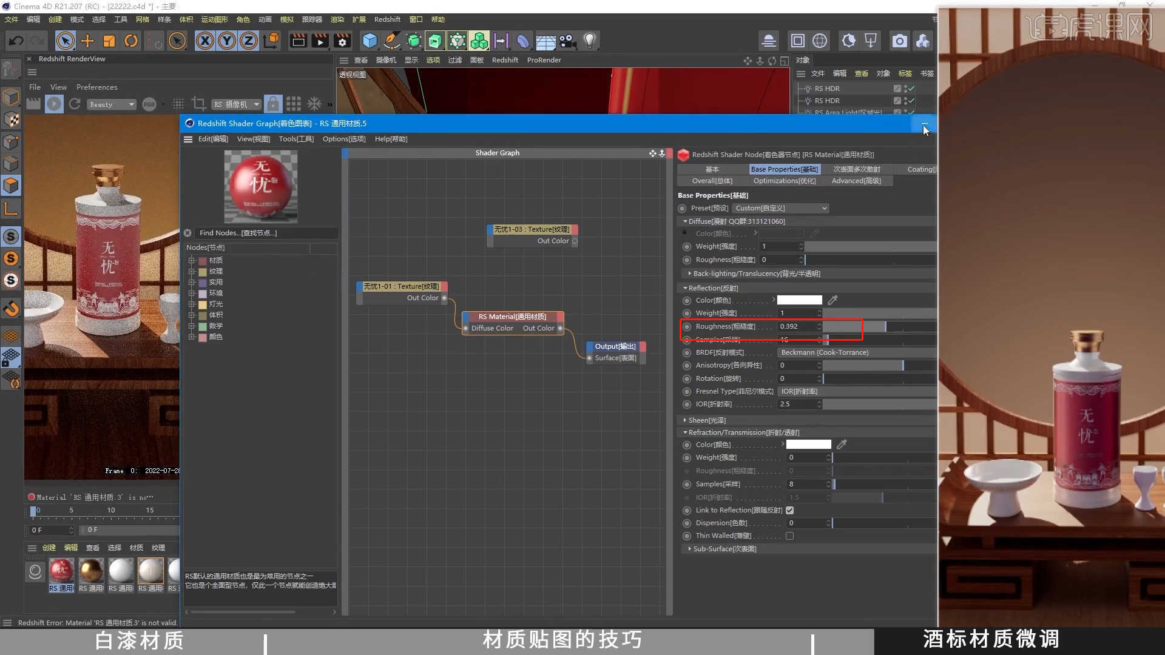Open the Beauty pass dropdown in RenderView
This screenshot has width=1165, height=655.
[111, 104]
